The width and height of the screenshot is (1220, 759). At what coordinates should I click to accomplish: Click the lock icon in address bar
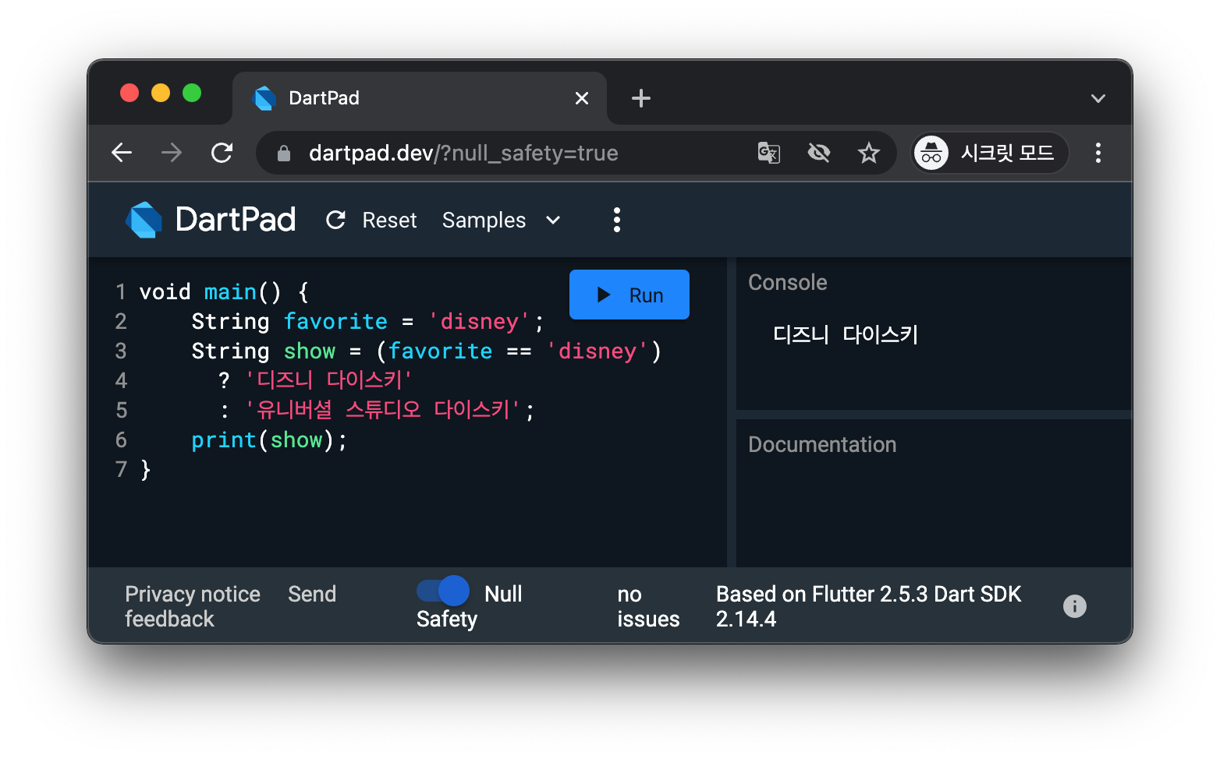(284, 154)
